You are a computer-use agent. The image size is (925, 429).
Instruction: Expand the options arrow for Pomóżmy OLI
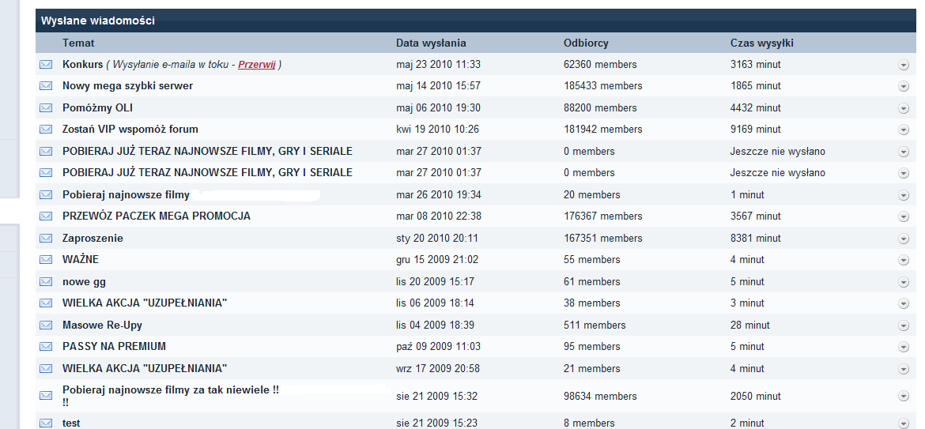click(903, 108)
